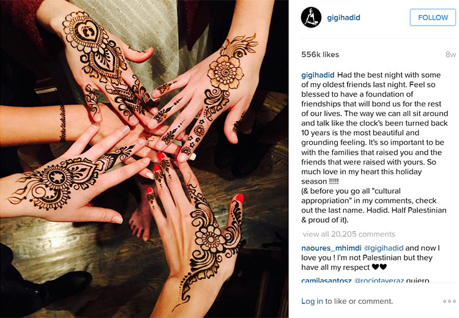Open commenter naoures_mhimdi profile
Viewport: 459px width, 318px height.
tap(331, 248)
